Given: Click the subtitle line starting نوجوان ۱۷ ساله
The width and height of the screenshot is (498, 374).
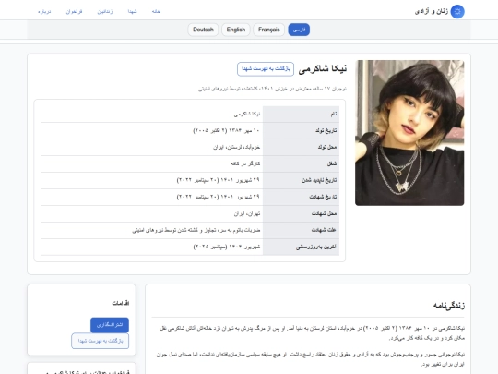Looking at the screenshot, I should 272,89.
